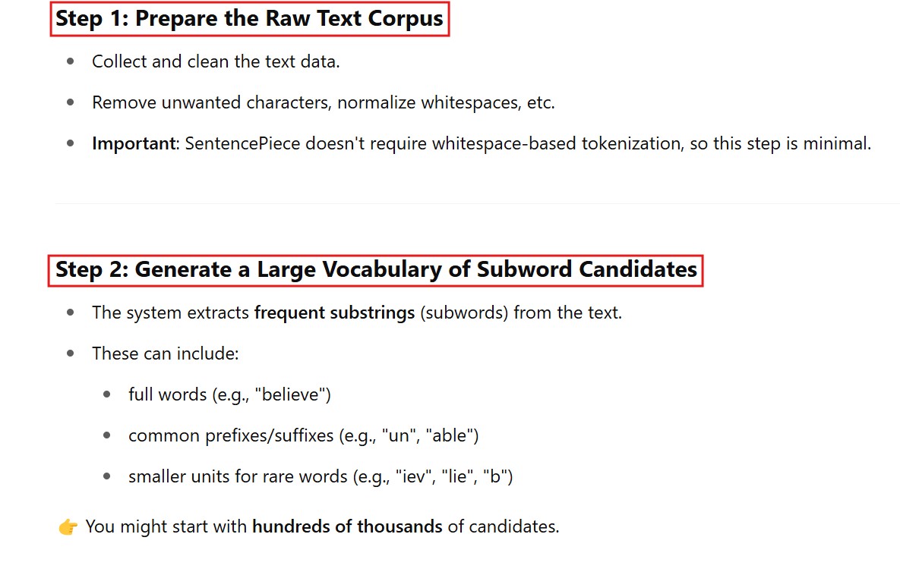Viewport: 900px width, 575px height.
Task: Click the pointing finger emoji
Action: [x=68, y=527]
